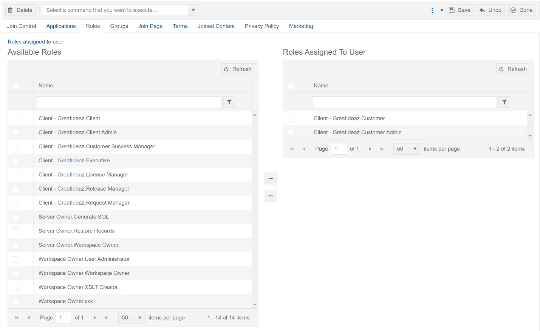The image size is (540, 331).
Task: Refresh the Available Roles list
Action: (238, 69)
